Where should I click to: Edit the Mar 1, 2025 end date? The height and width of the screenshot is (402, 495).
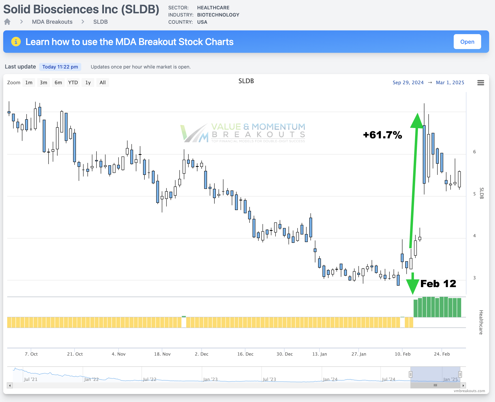[450, 83]
